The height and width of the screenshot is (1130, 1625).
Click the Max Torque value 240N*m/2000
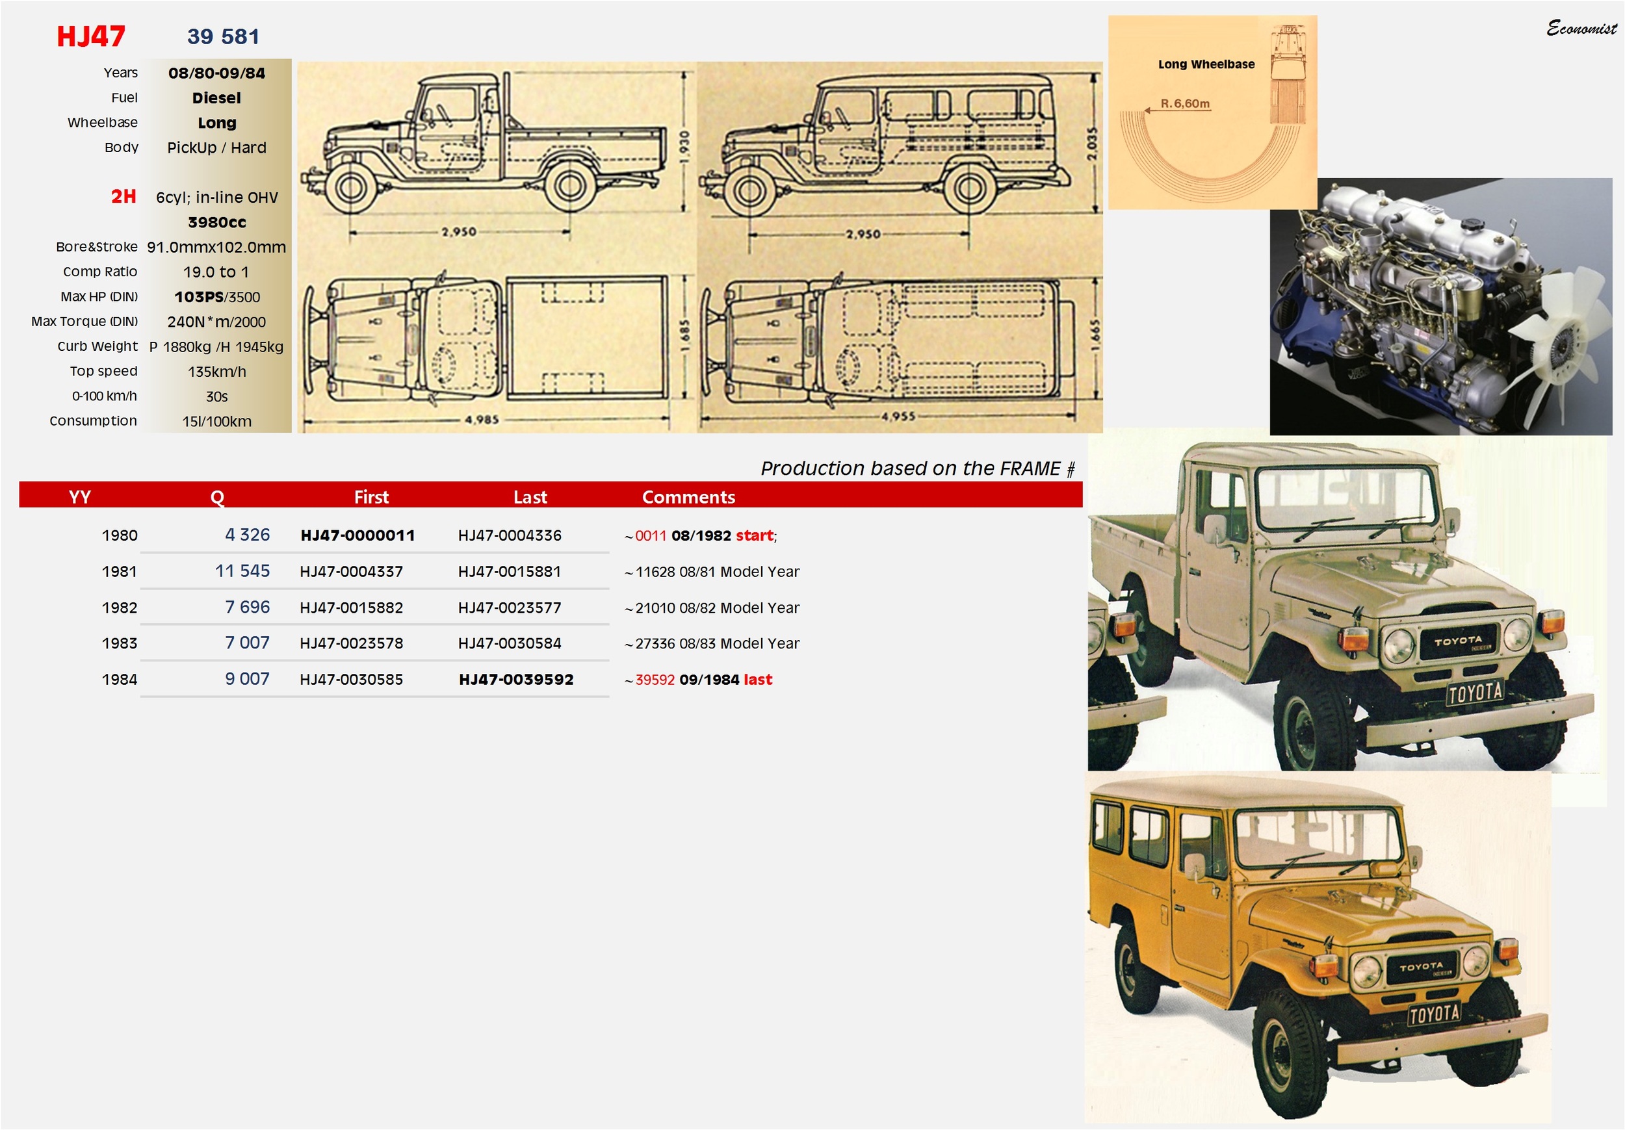point(216,322)
